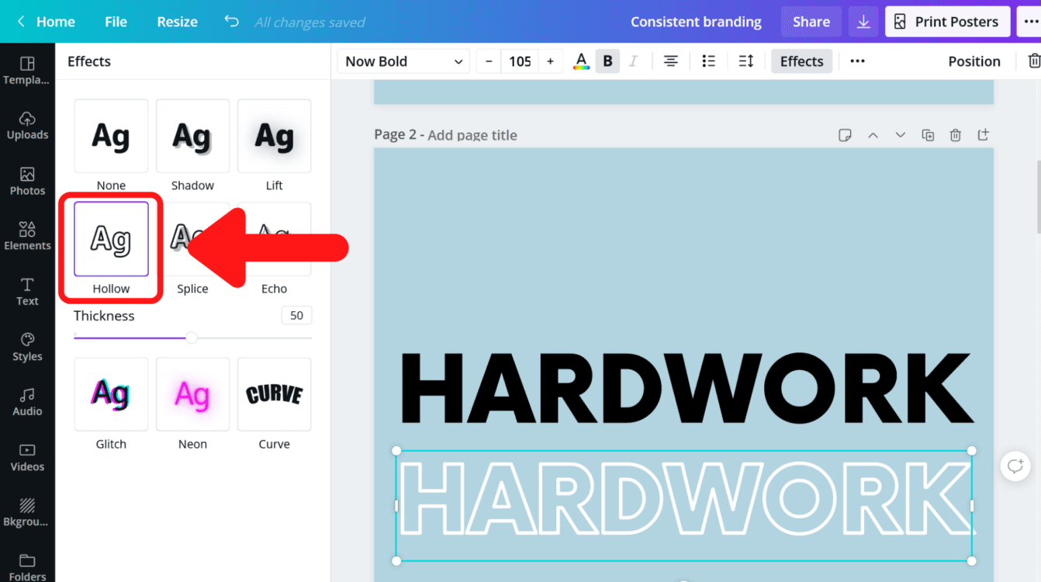Toggle bold formatting off
Viewport: 1041px width, 582px height.
click(x=607, y=61)
